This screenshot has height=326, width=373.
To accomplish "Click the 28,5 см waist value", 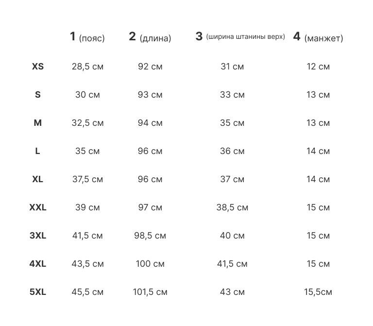I will [x=87, y=67].
